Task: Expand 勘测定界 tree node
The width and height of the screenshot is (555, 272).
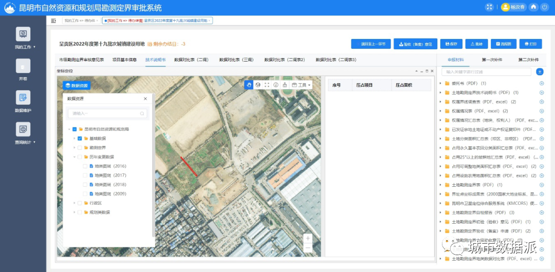Action: [x=75, y=147]
